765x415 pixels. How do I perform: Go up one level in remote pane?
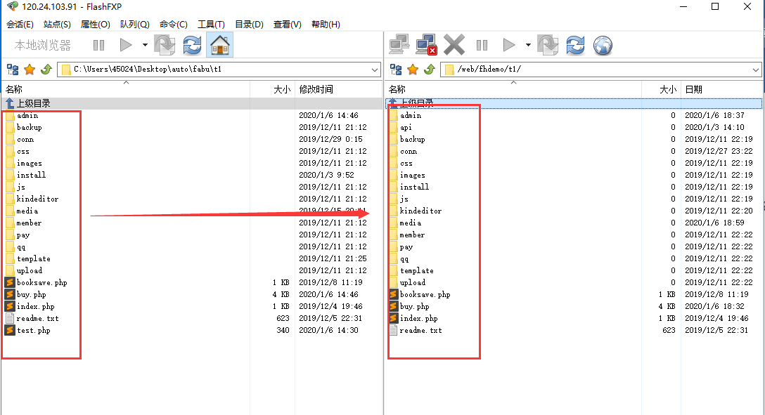430,70
